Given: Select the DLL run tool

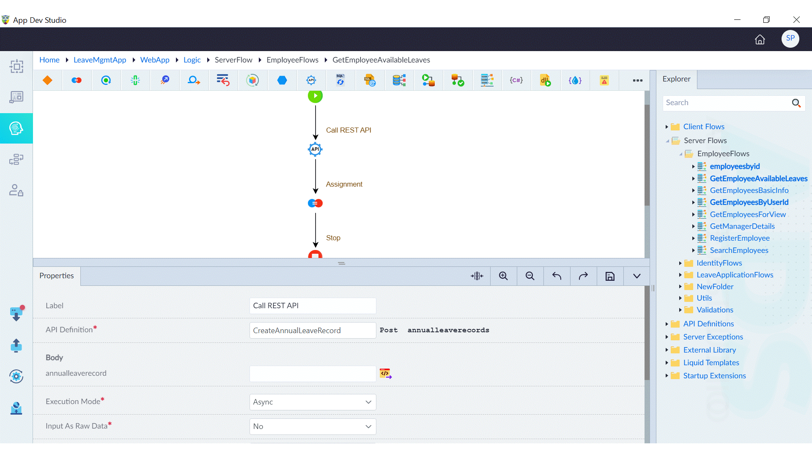Looking at the screenshot, I should coord(546,80).
